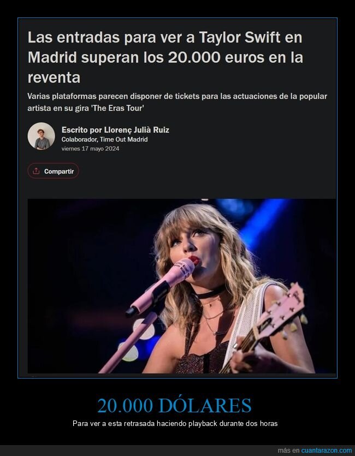Click the 'más en' footer text
The image size is (355, 456).
289,451
